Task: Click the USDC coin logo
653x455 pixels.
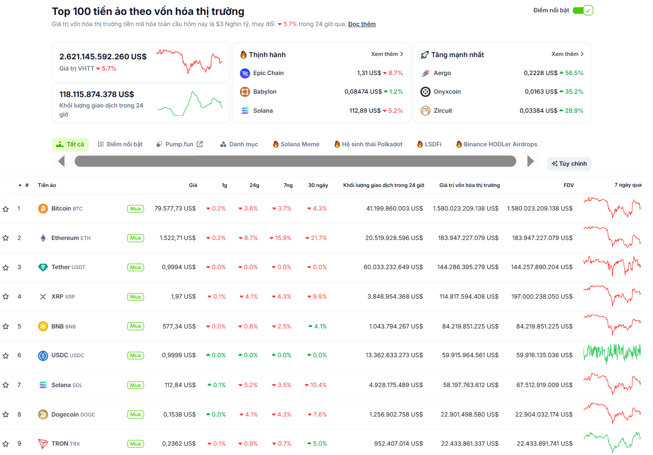Action: [43, 356]
